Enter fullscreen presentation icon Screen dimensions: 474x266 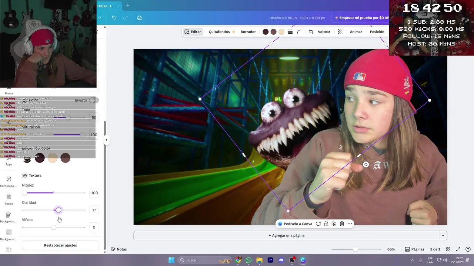(458, 249)
